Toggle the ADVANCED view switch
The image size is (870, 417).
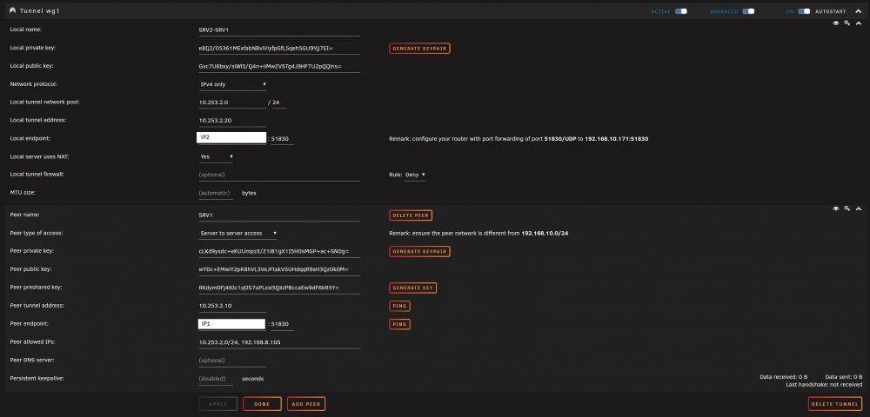pos(748,11)
